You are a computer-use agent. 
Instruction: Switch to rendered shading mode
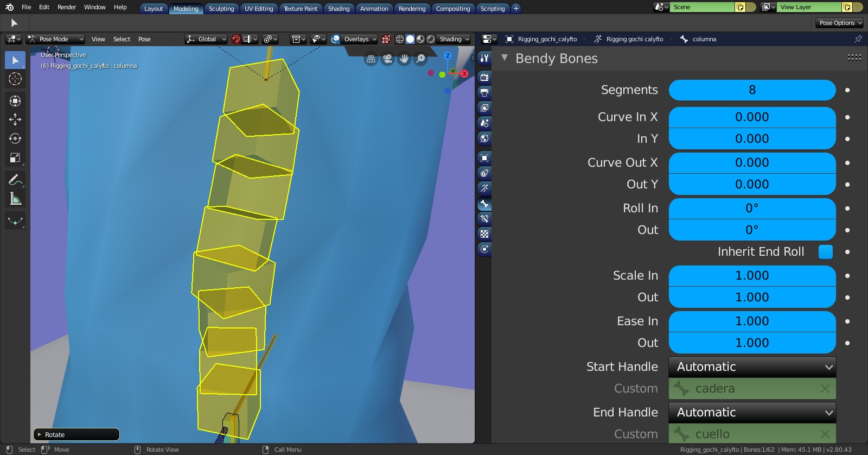[431, 39]
